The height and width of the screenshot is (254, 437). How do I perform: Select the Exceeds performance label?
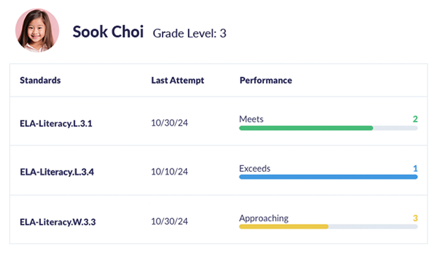click(x=255, y=168)
